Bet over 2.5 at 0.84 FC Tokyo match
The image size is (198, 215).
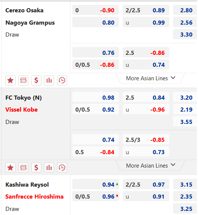[146, 97]
